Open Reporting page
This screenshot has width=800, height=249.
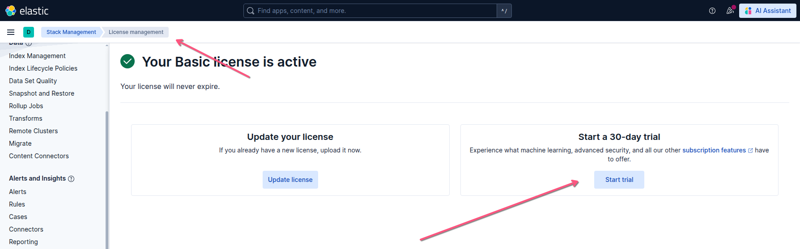[23, 242]
